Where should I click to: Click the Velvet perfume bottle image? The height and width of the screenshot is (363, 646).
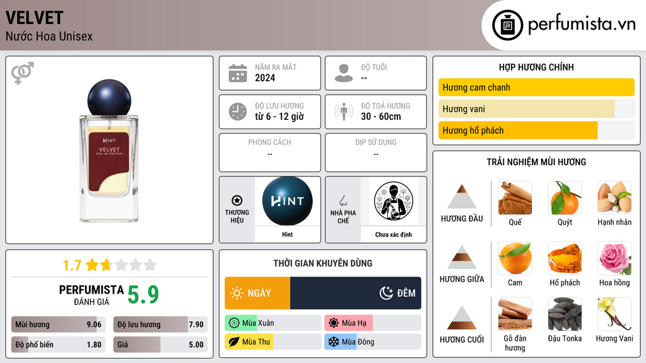(109, 151)
